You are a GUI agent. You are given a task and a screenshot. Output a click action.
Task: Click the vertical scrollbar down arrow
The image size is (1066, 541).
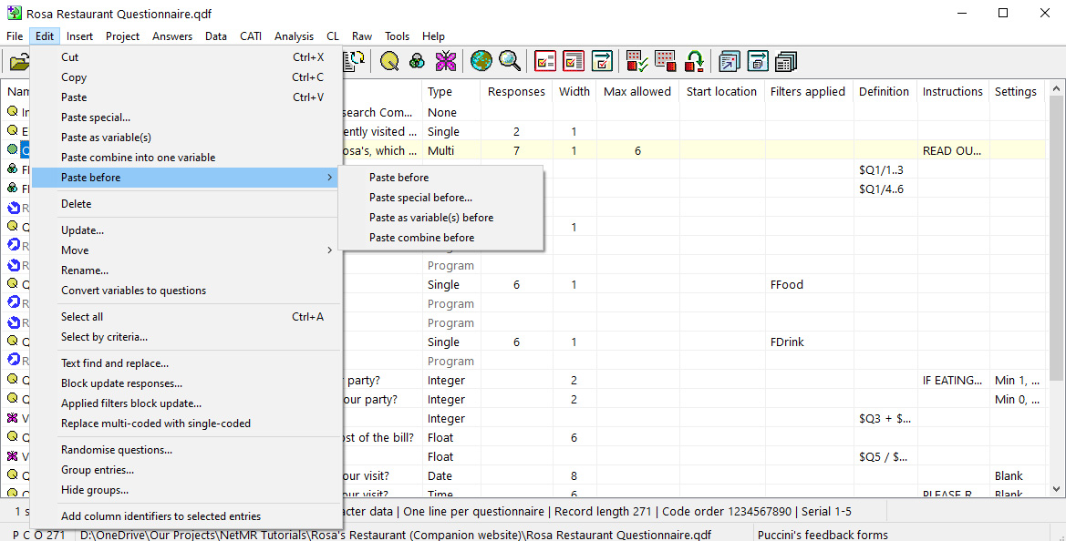1057,490
